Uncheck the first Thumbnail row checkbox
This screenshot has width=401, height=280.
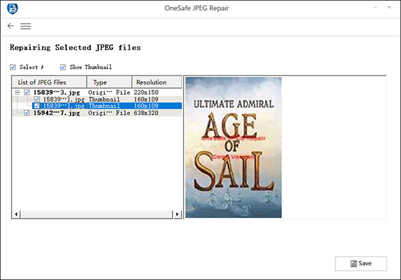[37, 99]
